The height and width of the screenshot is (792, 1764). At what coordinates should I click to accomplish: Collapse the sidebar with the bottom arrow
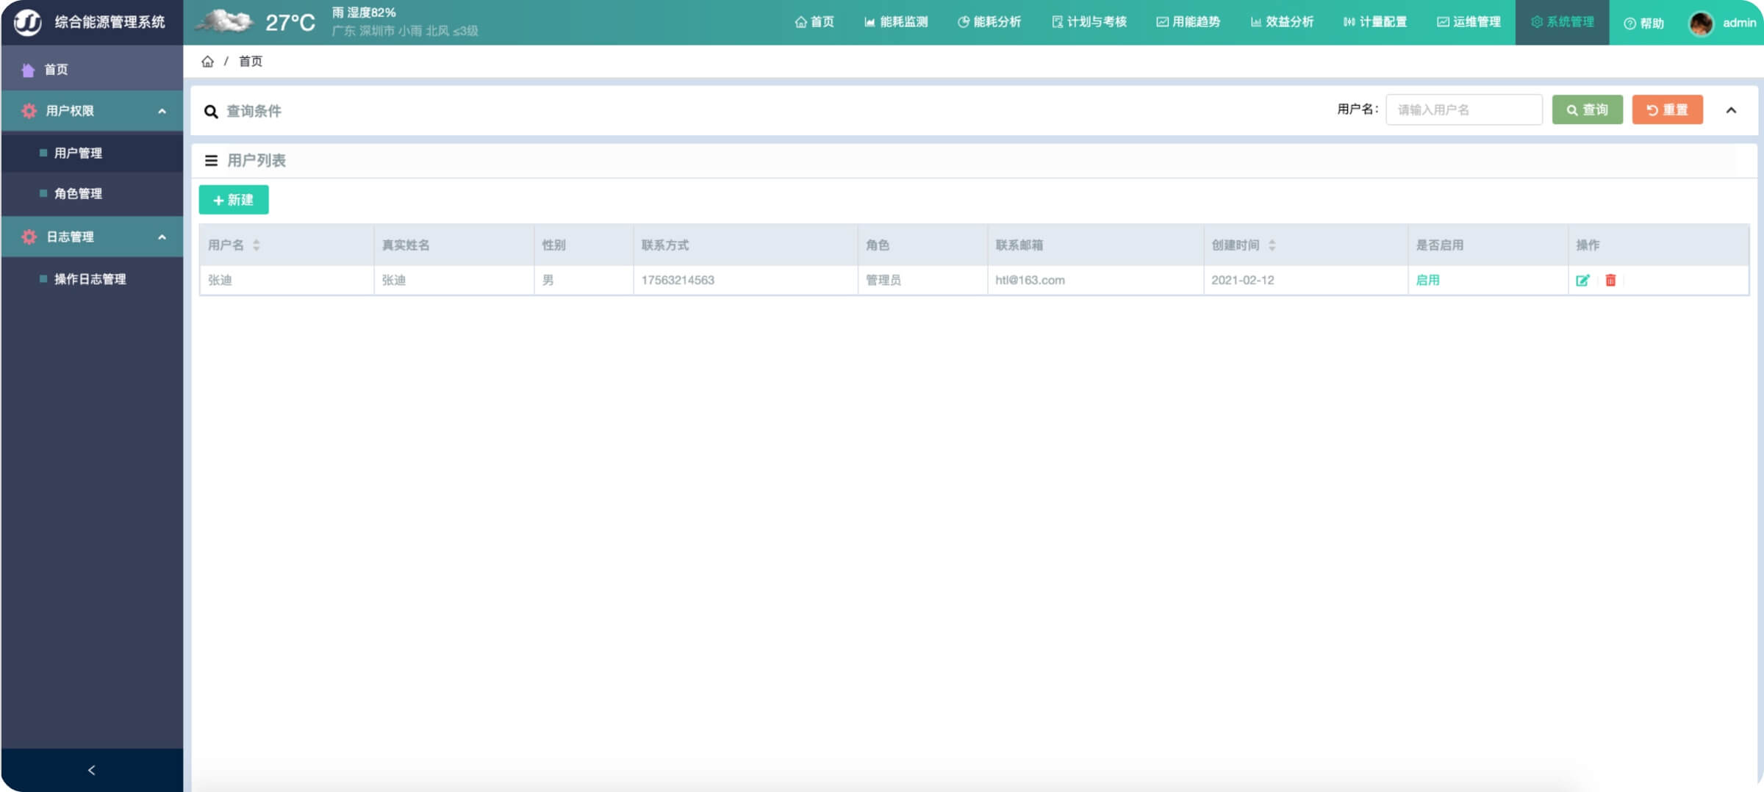pos(92,770)
